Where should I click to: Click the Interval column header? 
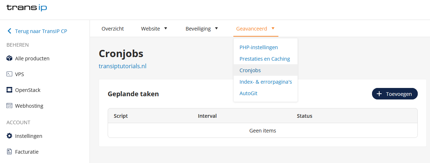[x=207, y=116]
